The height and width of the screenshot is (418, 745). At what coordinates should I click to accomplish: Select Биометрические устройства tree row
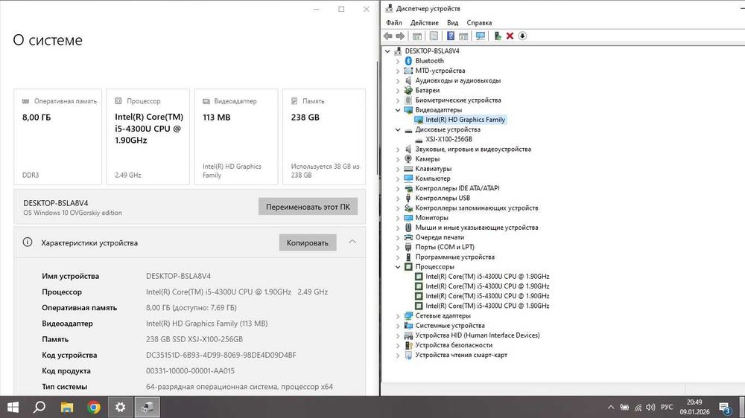[x=458, y=100]
